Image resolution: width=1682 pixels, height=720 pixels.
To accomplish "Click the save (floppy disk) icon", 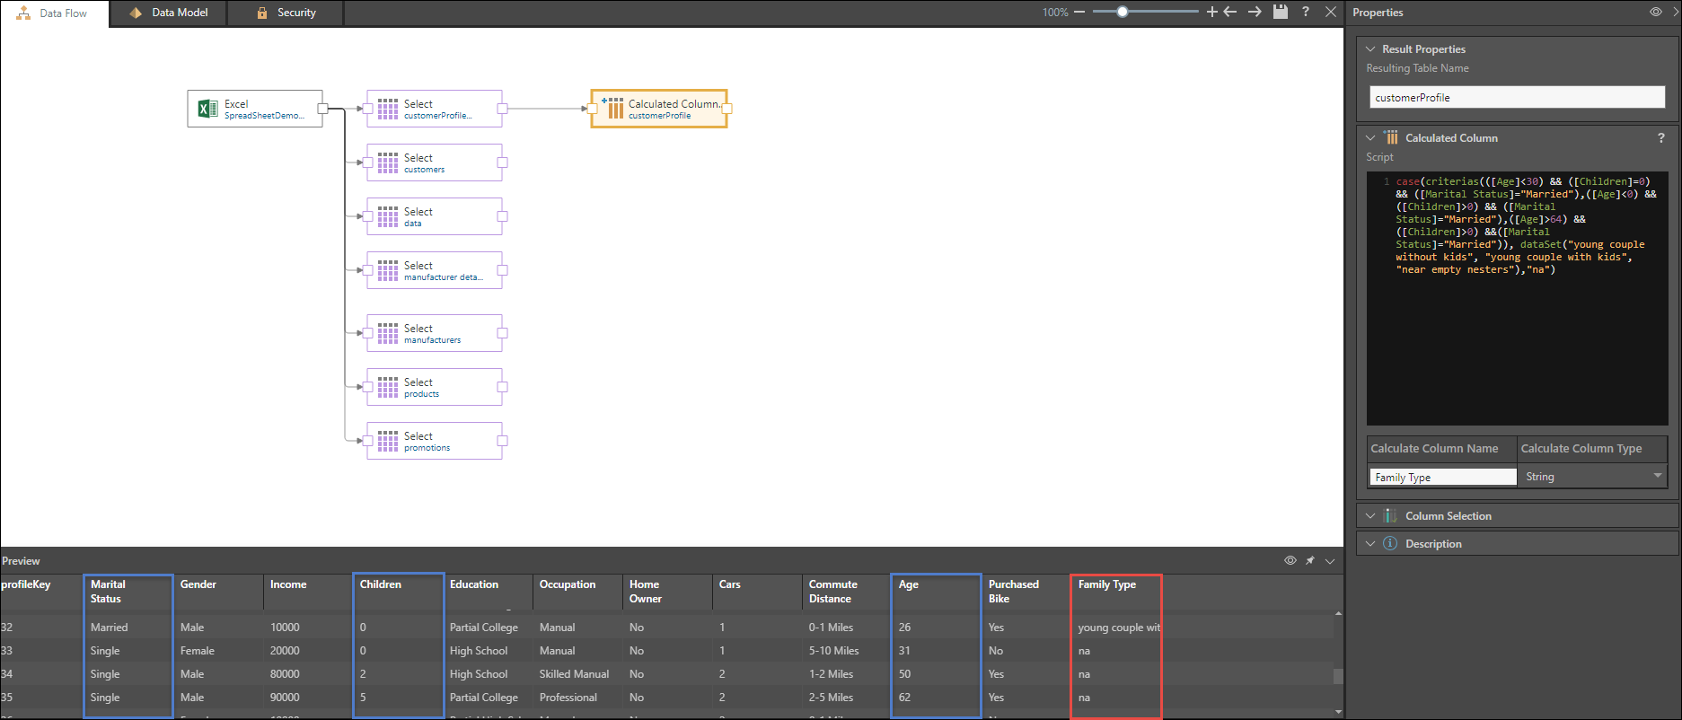I will 1281,12.
